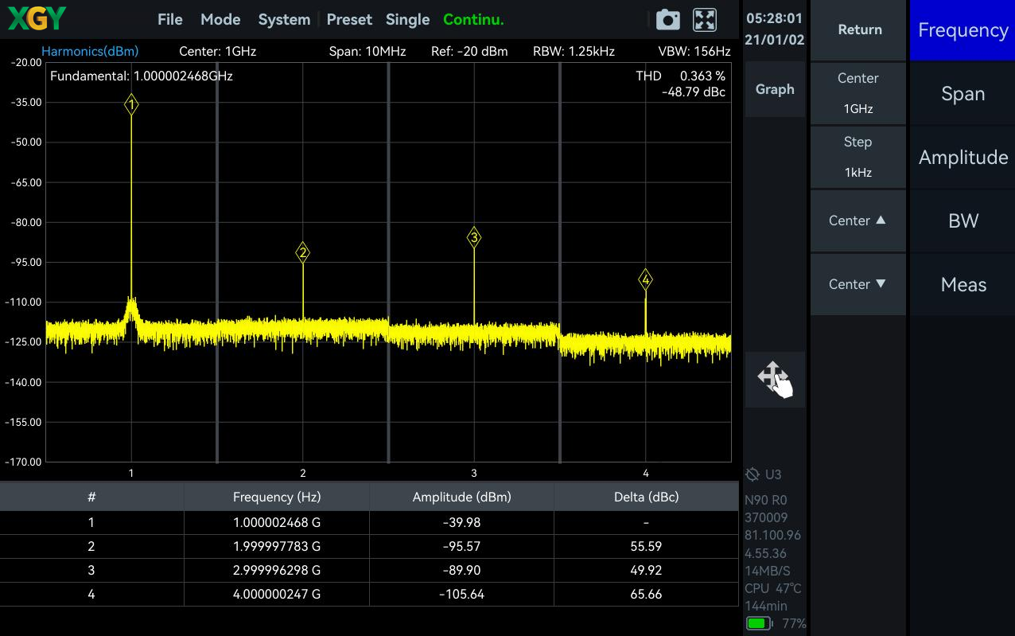Click the Fundamental frequency readout
1015x636 pixels.
(x=142, y=76)
